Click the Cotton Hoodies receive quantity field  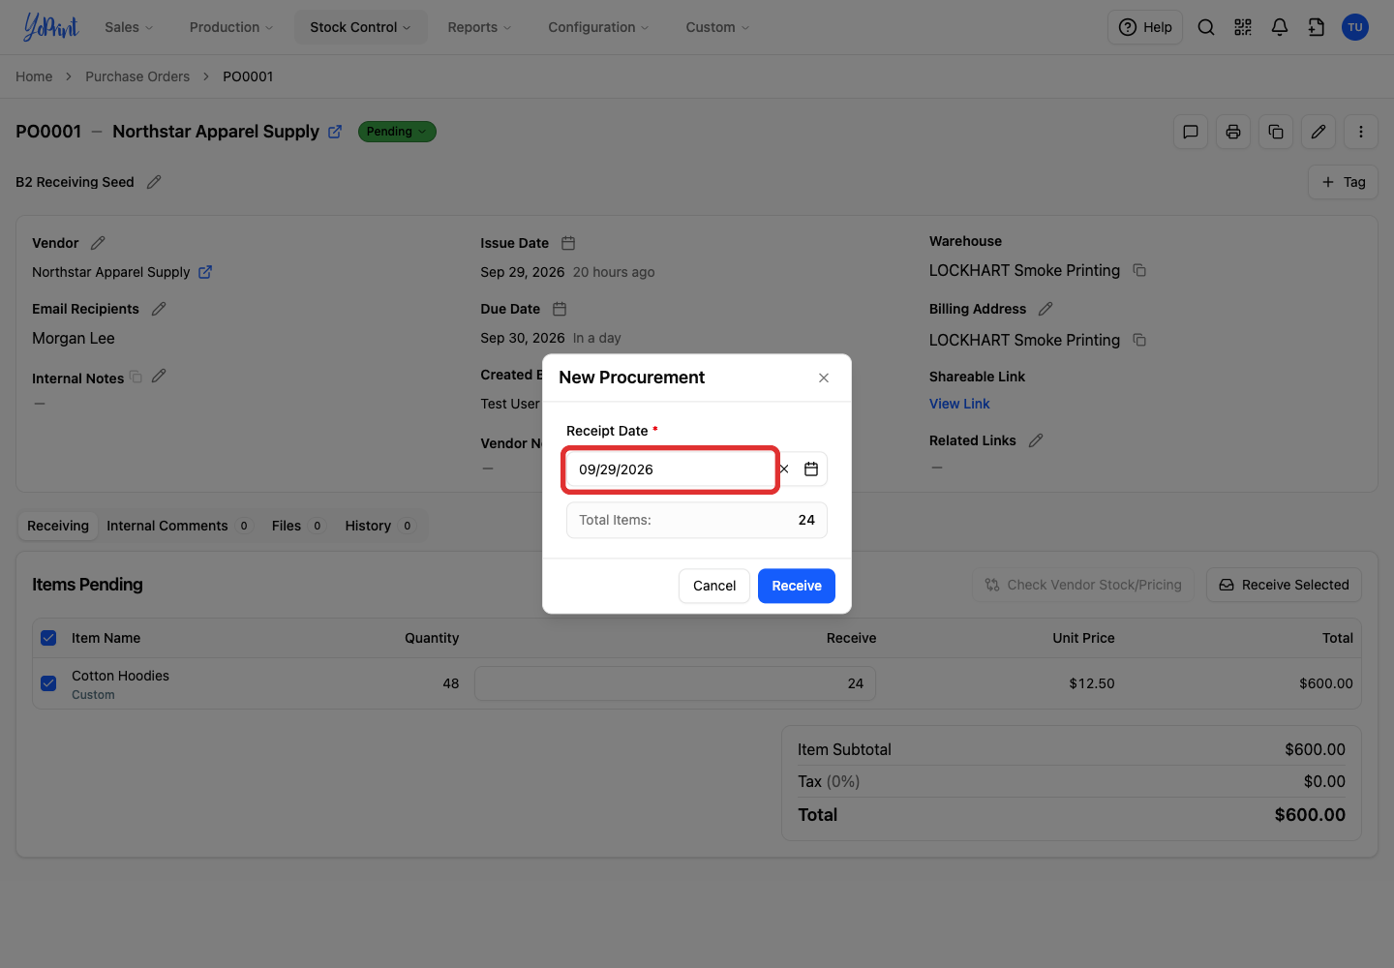(x=675, y=683)
